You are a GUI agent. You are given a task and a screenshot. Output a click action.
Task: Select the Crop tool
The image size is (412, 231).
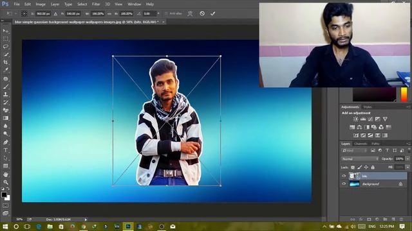click(x=6, y=62)
